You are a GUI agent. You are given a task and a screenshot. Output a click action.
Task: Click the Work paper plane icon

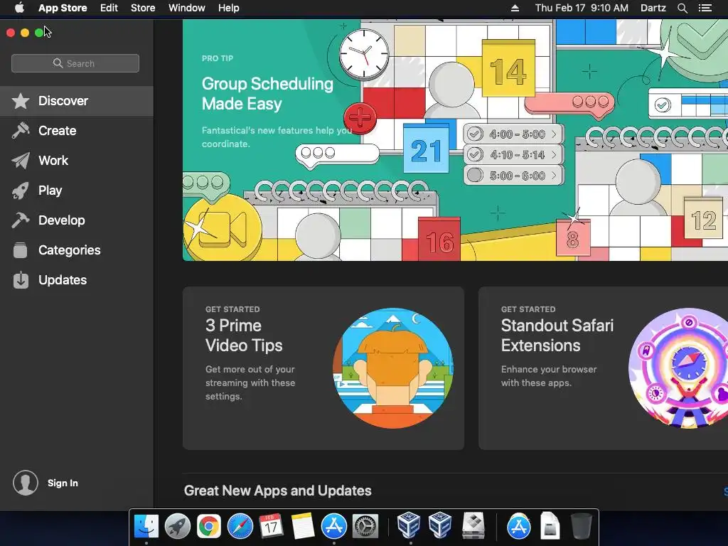(x=21, y=161)
